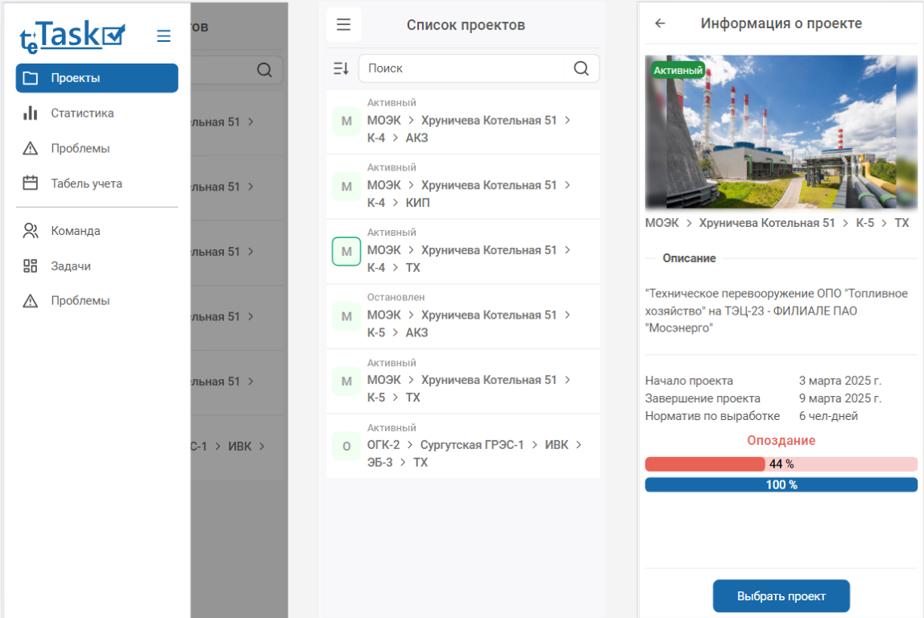Click the Поиск search input field
This screenshot has width=924, height=618.
(x=467, y=68)
